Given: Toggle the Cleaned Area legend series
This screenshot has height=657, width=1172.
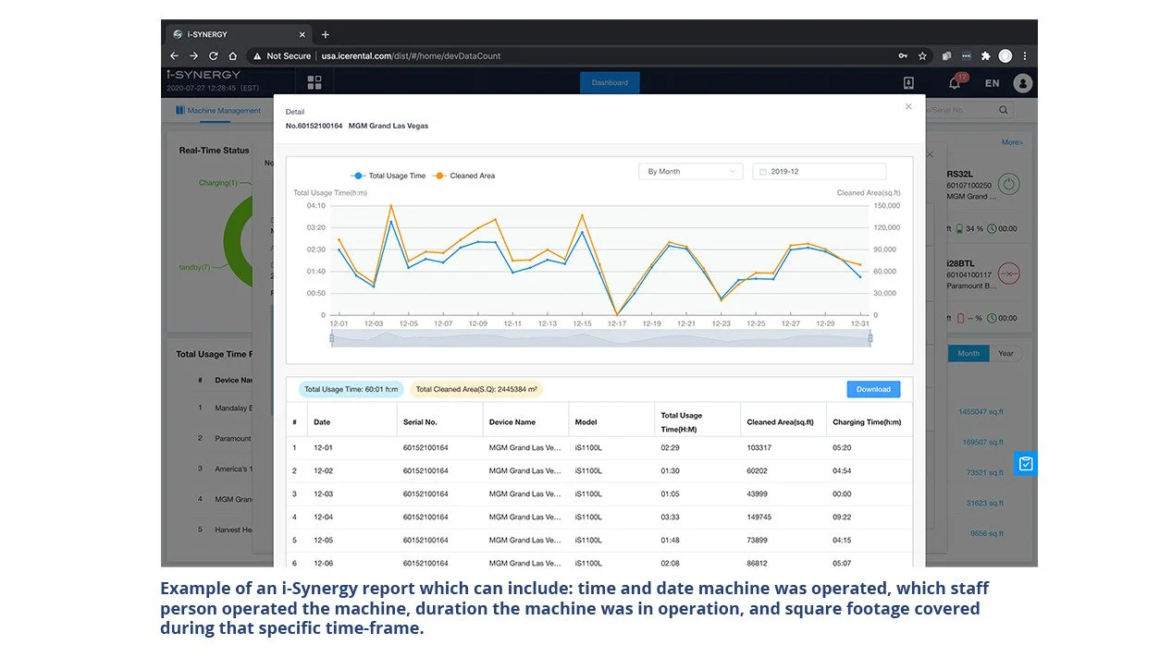Looking at the screenshot, I should 464,176.
